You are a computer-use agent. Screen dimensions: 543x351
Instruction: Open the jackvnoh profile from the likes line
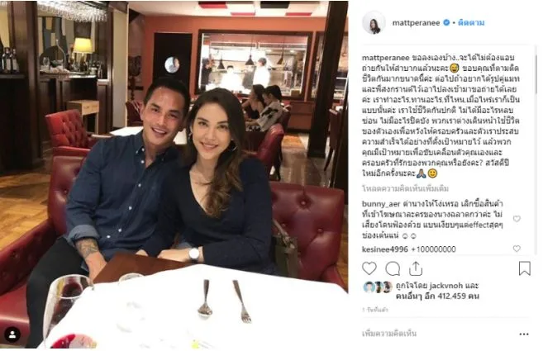tap(445, 286)
